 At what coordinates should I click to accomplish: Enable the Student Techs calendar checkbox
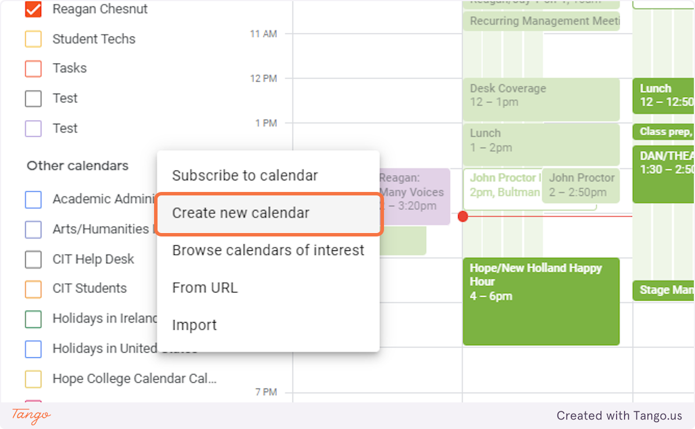click(x=34, y=39)
